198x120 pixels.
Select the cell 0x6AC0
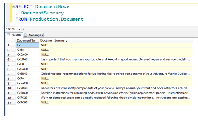(x=27, y=69)
